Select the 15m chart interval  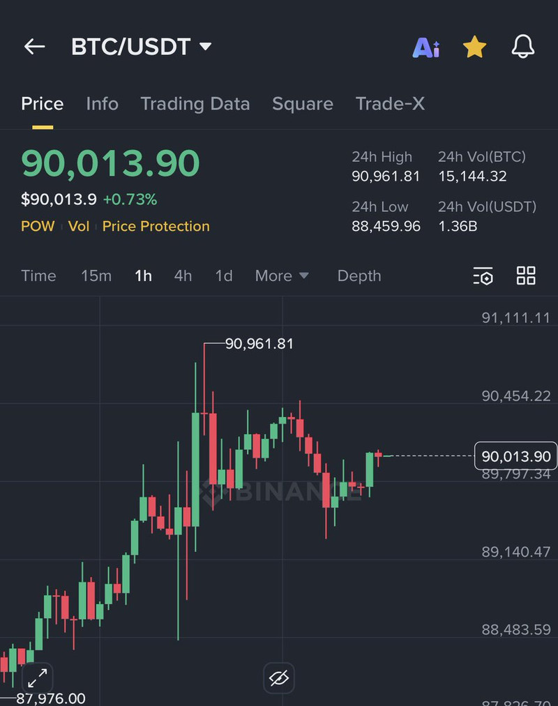tap(96, 276)
